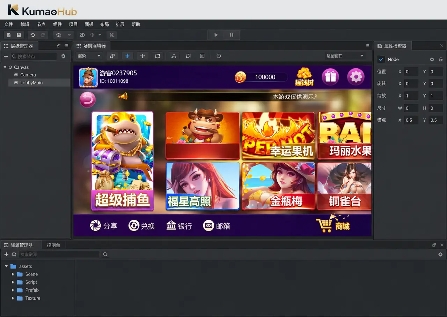447x317 pixels.
Task: Add a node with hierarchy plus icon
Action: (6, 56)
